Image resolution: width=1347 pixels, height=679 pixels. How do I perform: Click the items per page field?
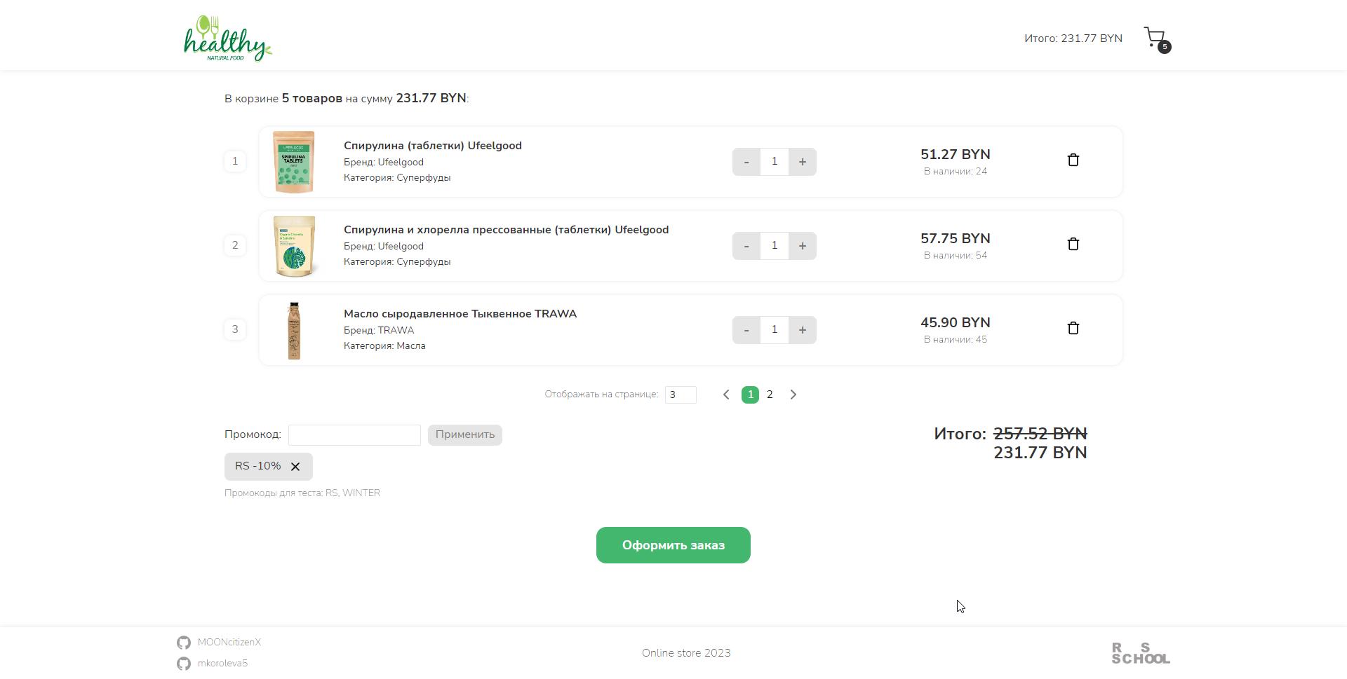681,395
